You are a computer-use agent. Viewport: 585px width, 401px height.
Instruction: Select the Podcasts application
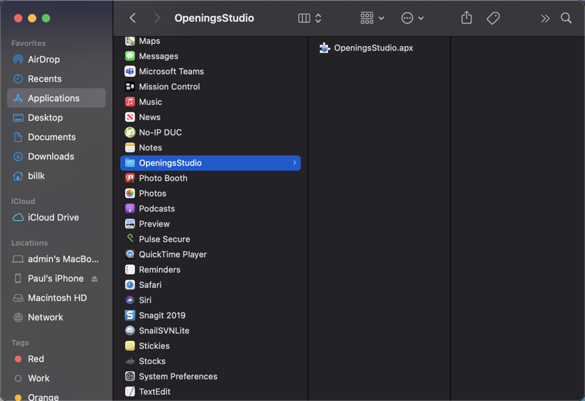pyautogui.click(x=211, y=209)
